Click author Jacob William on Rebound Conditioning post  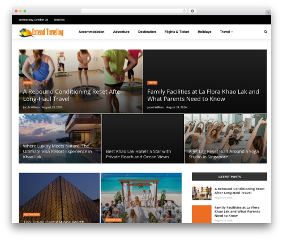click(31, 107)
